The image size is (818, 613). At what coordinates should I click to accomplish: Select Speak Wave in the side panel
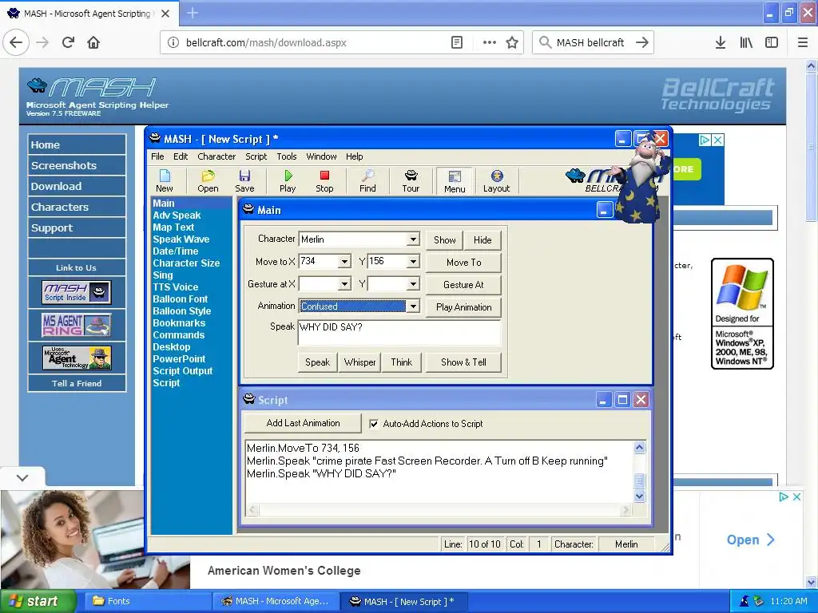pos(181,239)
